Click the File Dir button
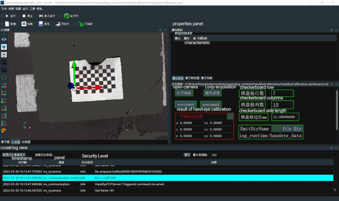This screenshot has height=201, width=339. [x=292, y=129]
